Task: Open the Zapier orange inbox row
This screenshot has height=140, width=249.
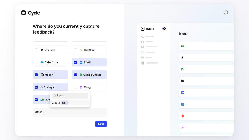Action: coord(206,116)
